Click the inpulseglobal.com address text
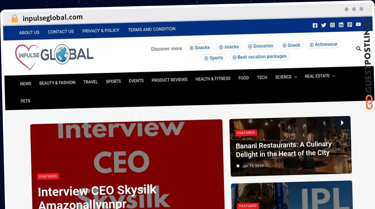 click(x=52, y=18)
